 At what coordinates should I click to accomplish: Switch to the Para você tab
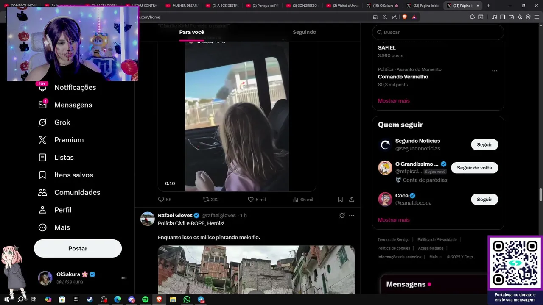[192, 32]
